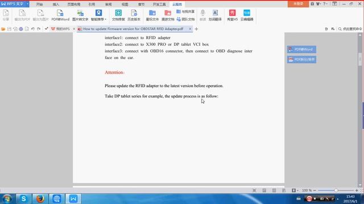The height and width of the screenshot is (204, 364).
Task: Open the 漫游文档 roaming documents folder
Action: click(168, 15)
